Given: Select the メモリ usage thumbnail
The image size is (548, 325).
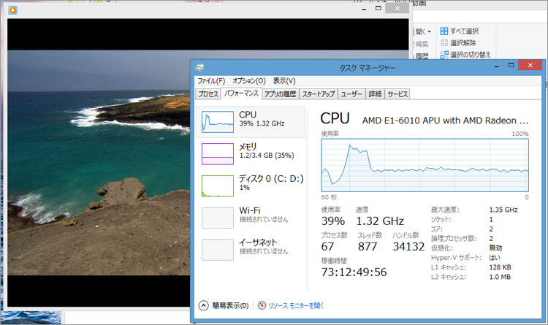Looking at the screenshot, I should click(218, 154).
